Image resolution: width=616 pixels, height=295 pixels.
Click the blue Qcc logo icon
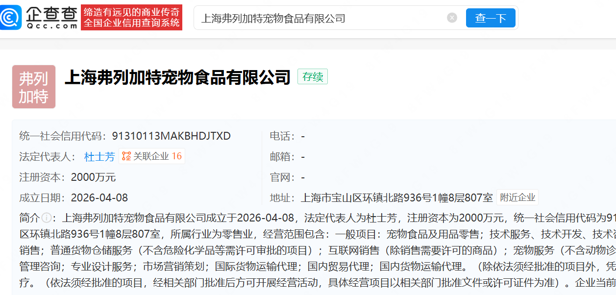[x=11, y=17]
